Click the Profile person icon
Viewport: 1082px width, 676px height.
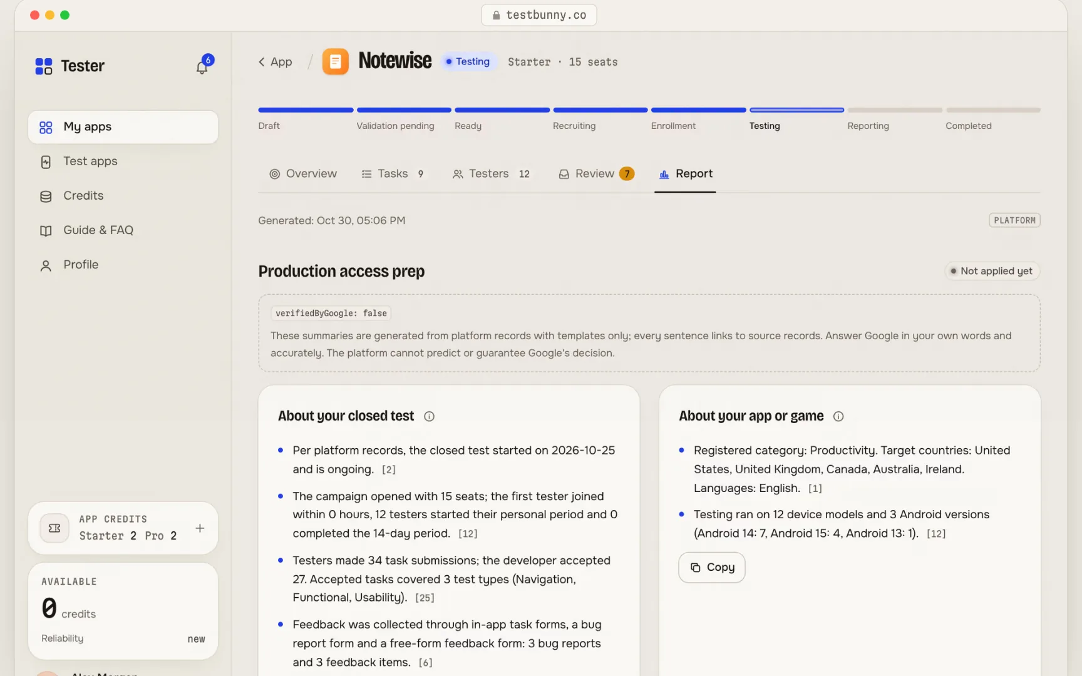tap(46, 265)
